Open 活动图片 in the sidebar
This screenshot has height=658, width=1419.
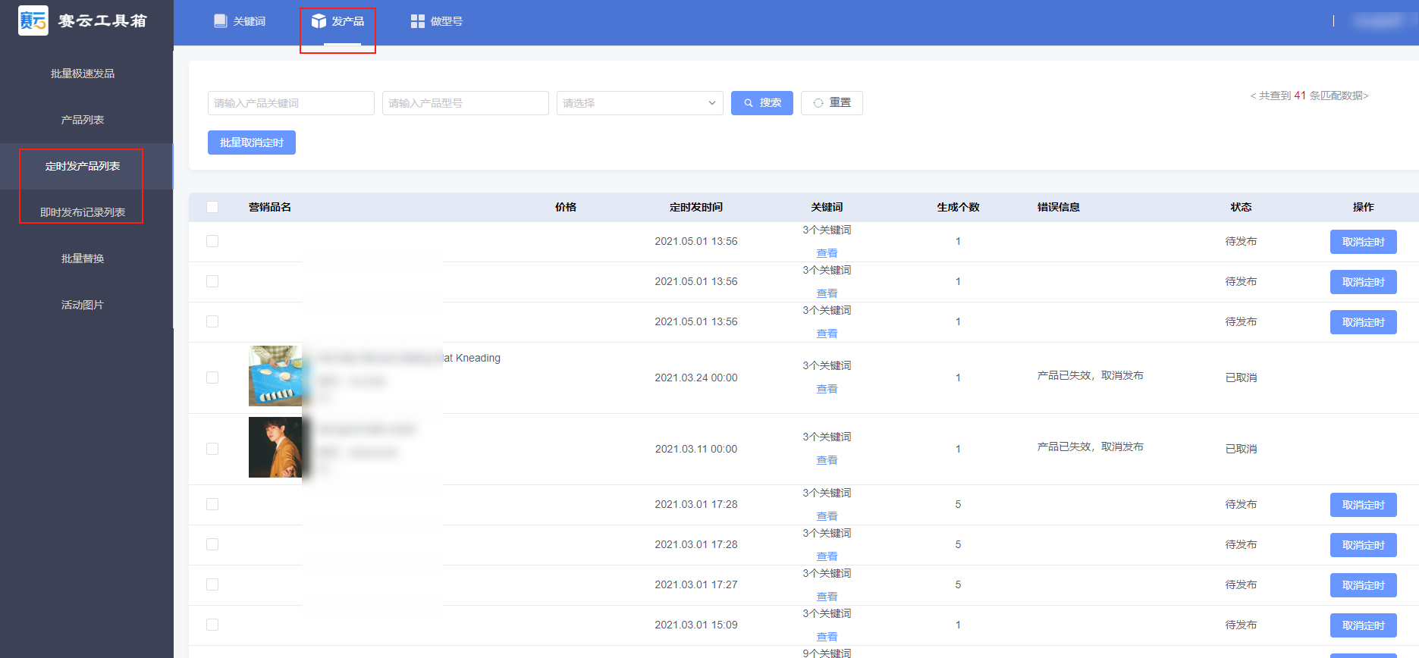point(83,305)
